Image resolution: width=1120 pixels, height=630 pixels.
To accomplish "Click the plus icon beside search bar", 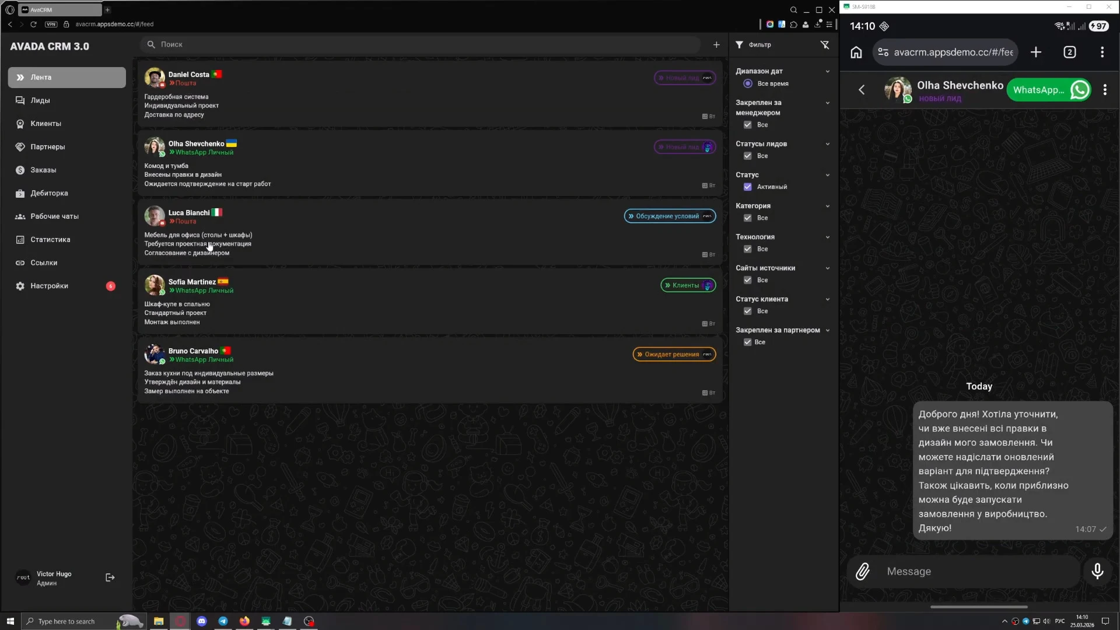I will coord(716,45).
